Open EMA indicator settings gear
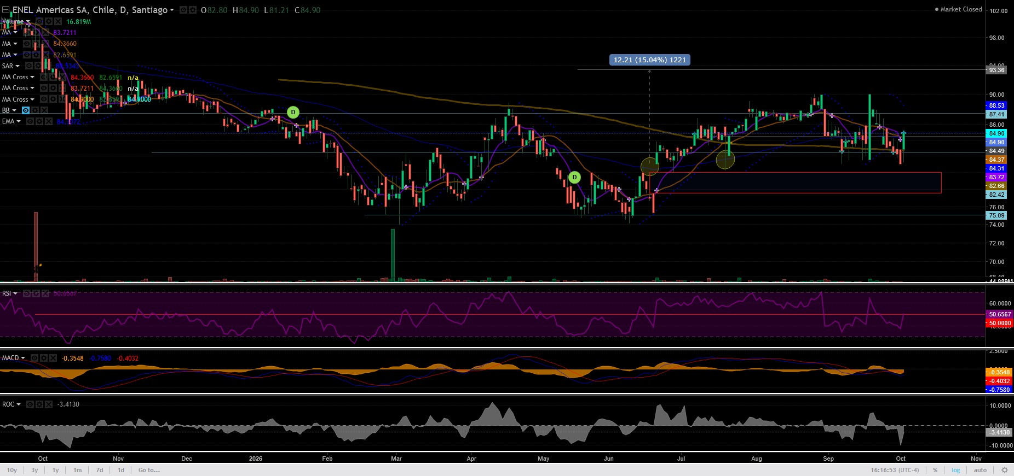Screen dimensions: 1014x476 pos(39,121)
